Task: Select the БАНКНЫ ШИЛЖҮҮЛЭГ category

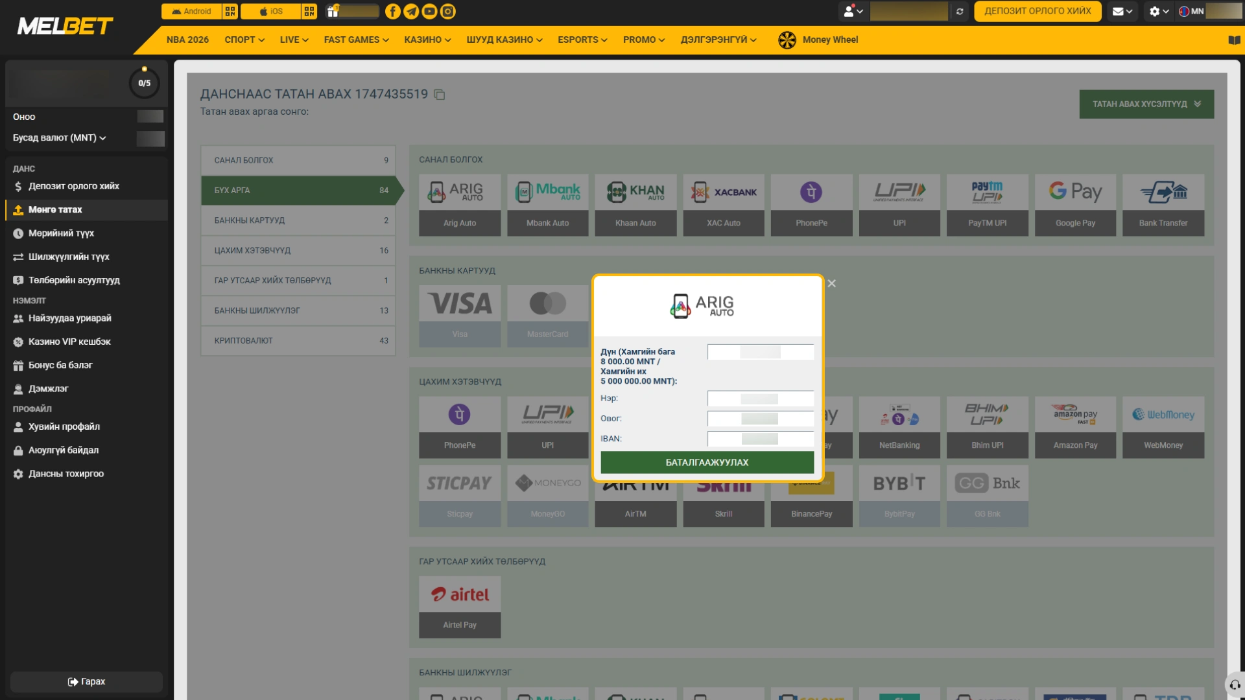Action: click(x=298, y=310)
